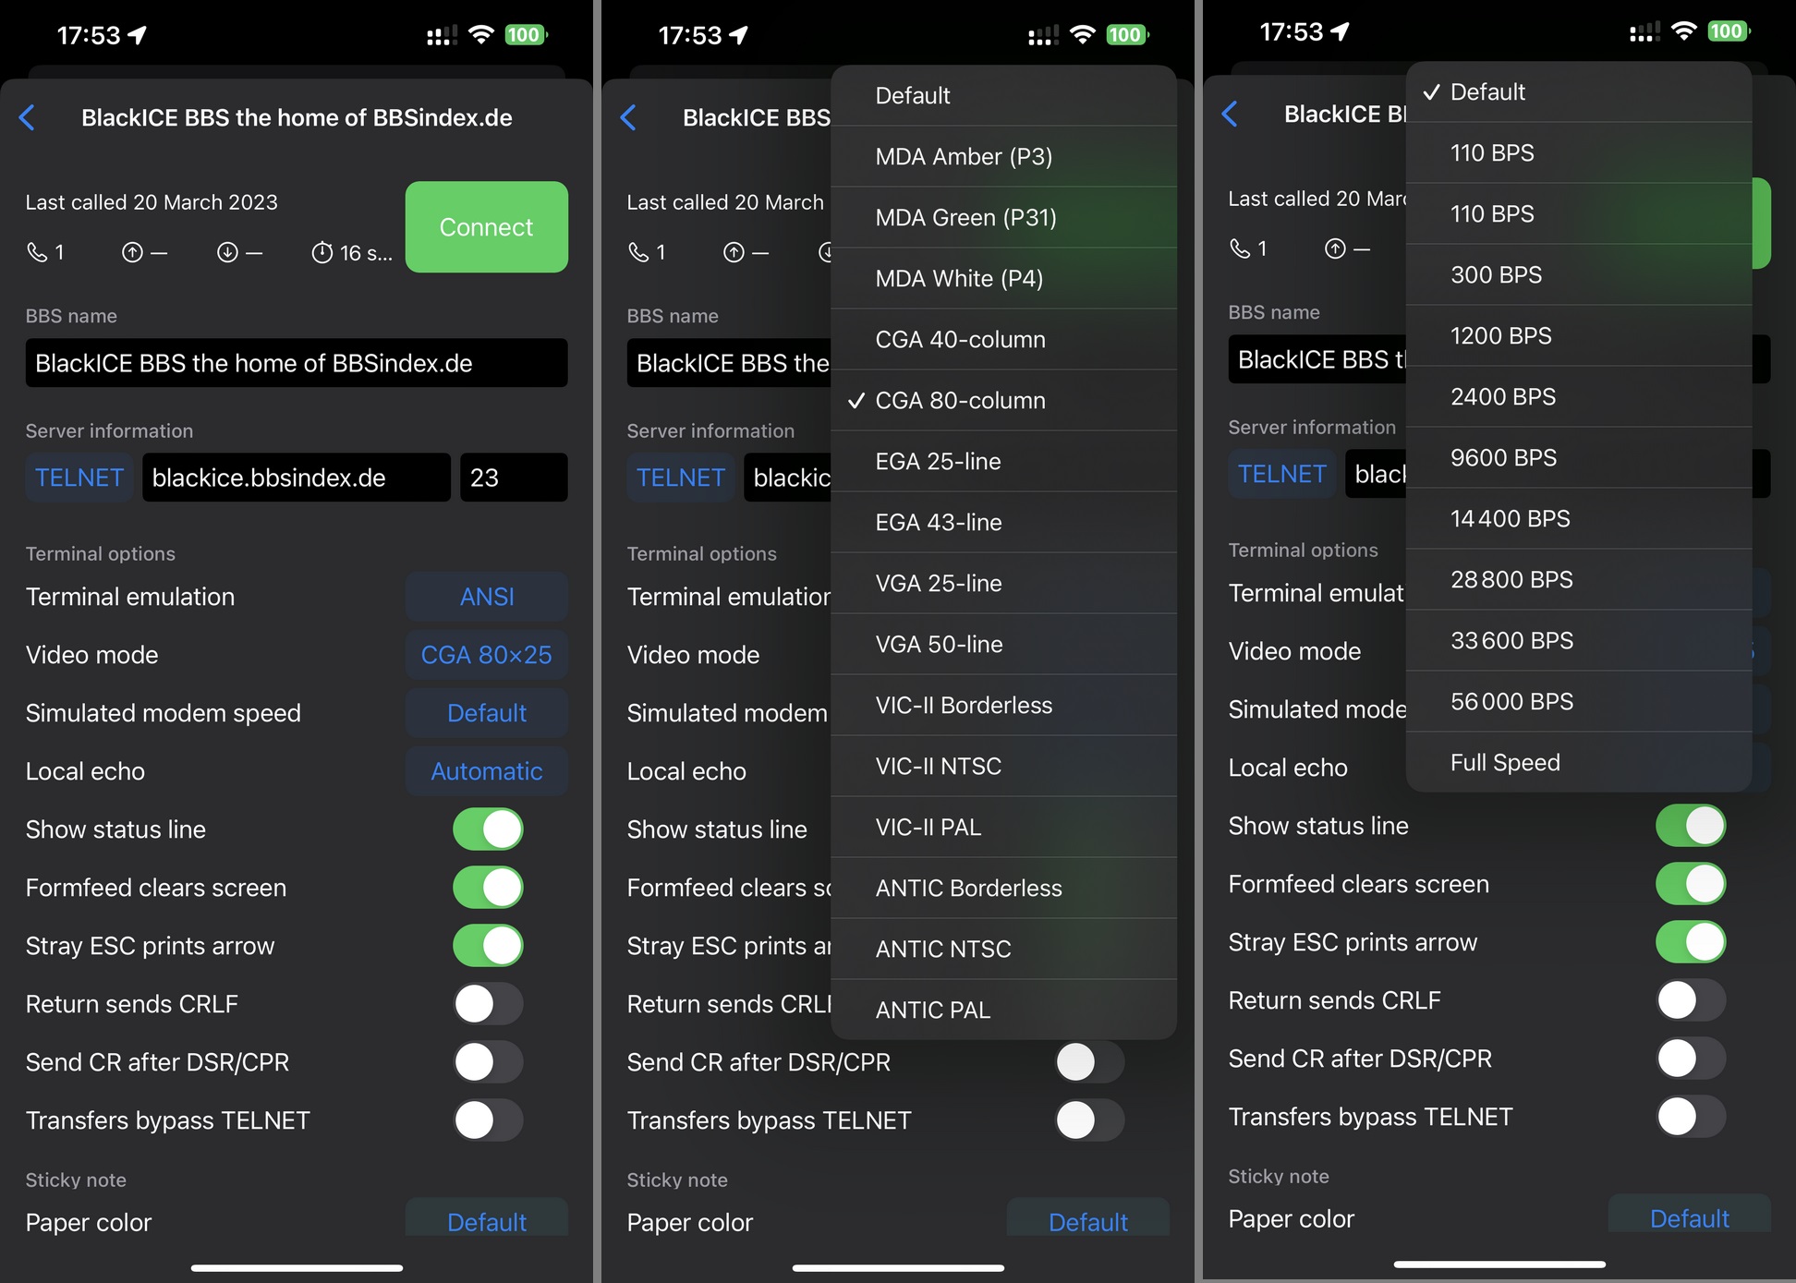1796x1283 pixels.
Task: Tap the download arrow icon in left screen
Action: point(227,252)
